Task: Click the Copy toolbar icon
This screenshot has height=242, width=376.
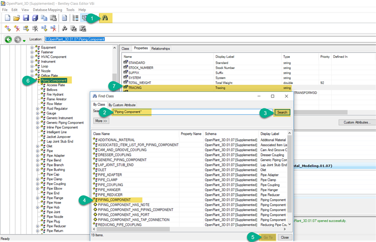Action: coord(44,18)
